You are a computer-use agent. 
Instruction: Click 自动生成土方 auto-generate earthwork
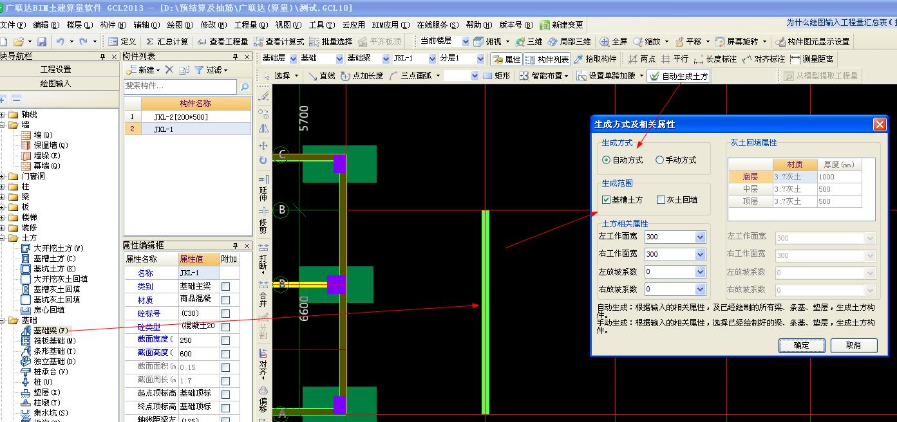(679, 76)
